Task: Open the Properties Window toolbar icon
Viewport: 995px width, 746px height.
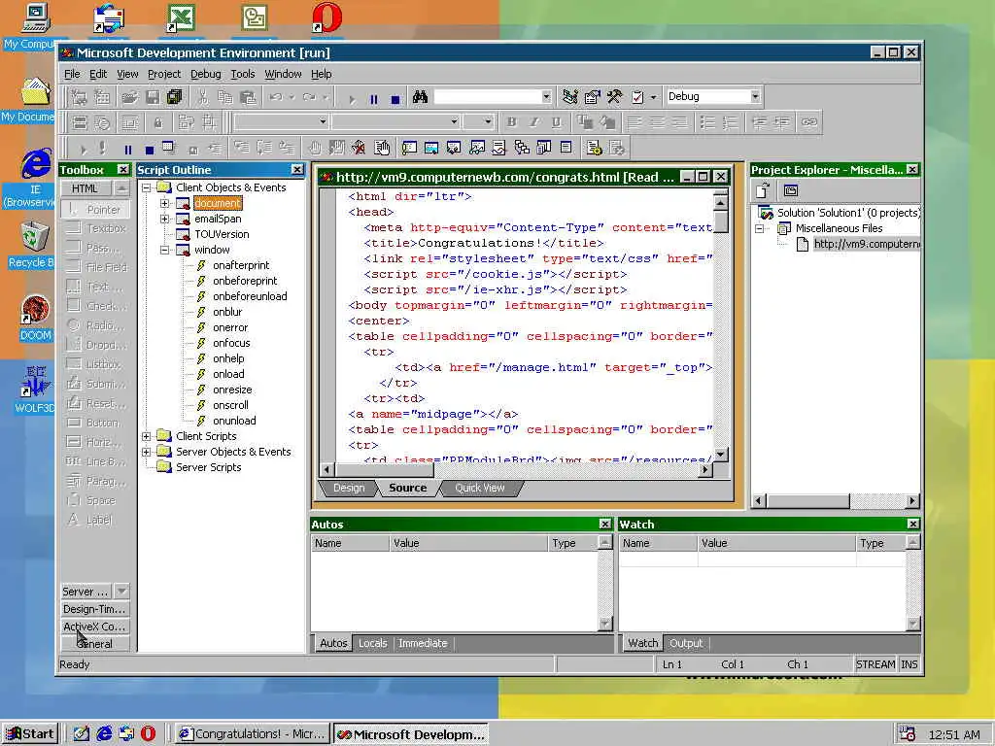Action: [x=592, y=97]
